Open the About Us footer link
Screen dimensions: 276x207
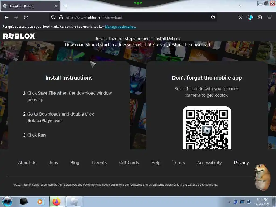pos(27,163)
